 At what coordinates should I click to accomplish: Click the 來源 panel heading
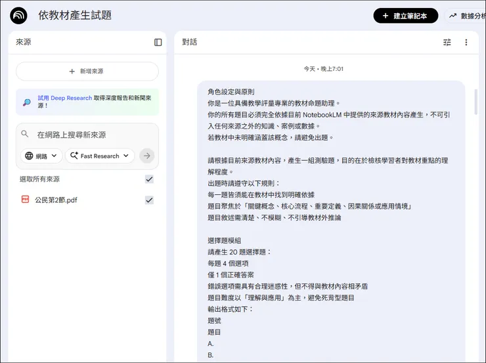tap(24, 42)
